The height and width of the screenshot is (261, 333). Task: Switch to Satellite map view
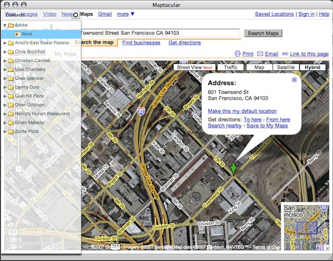(286, 67)
